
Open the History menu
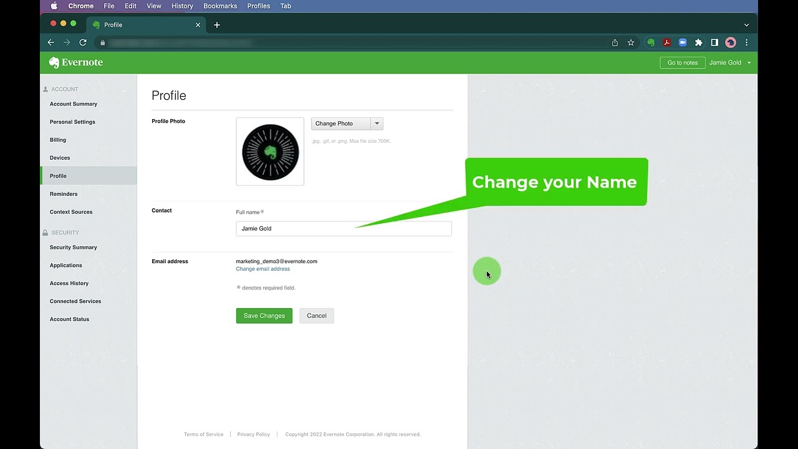pyautogui.click(x=182, y=6)
